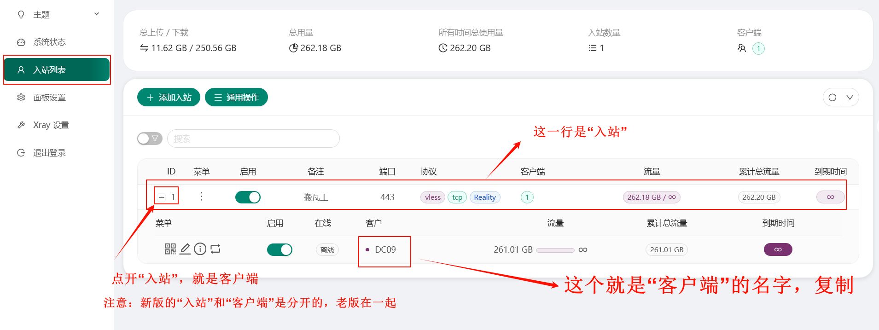879x330 pixels.
Task: Click the wrench icon next to Xray 设置
Action: pos(21,125)
